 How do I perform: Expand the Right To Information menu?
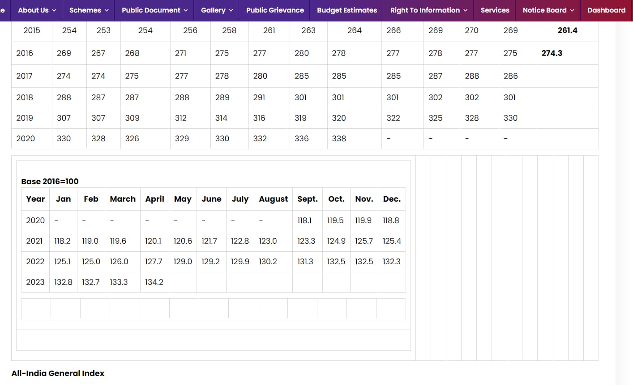[428, 10]
